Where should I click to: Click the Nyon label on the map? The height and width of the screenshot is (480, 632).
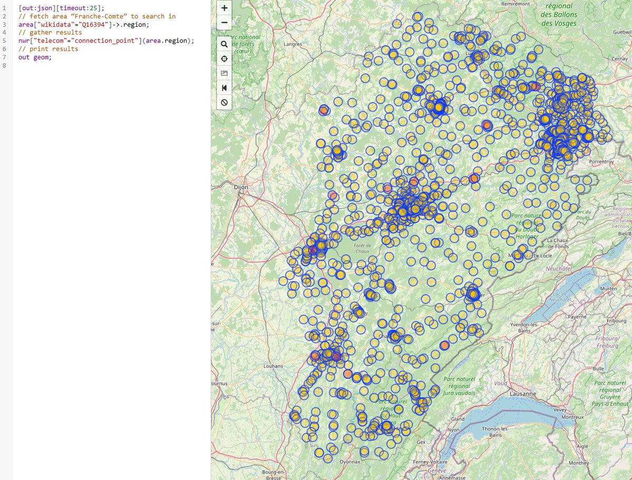click(452, 429)
